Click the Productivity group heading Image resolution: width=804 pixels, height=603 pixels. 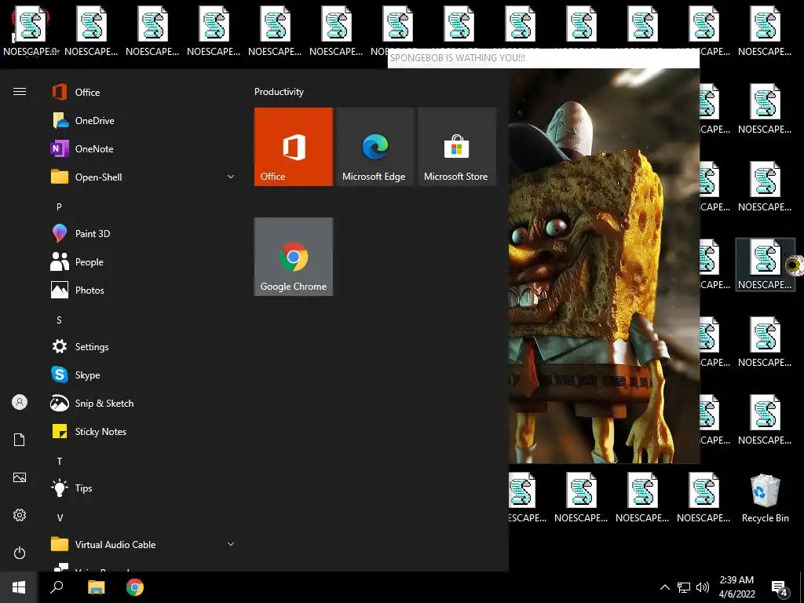pyautogui.click(x=279, y=92)
